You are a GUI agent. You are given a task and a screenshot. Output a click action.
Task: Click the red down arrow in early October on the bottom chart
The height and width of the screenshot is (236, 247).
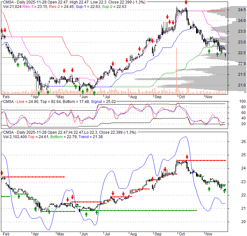pyautogui.click(x=187, y=156)
